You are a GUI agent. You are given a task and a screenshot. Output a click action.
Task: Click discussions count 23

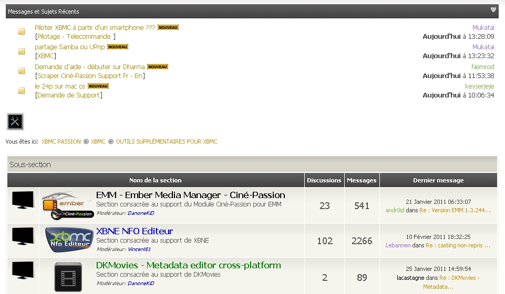pyautogui.click(x=324, y=205)
